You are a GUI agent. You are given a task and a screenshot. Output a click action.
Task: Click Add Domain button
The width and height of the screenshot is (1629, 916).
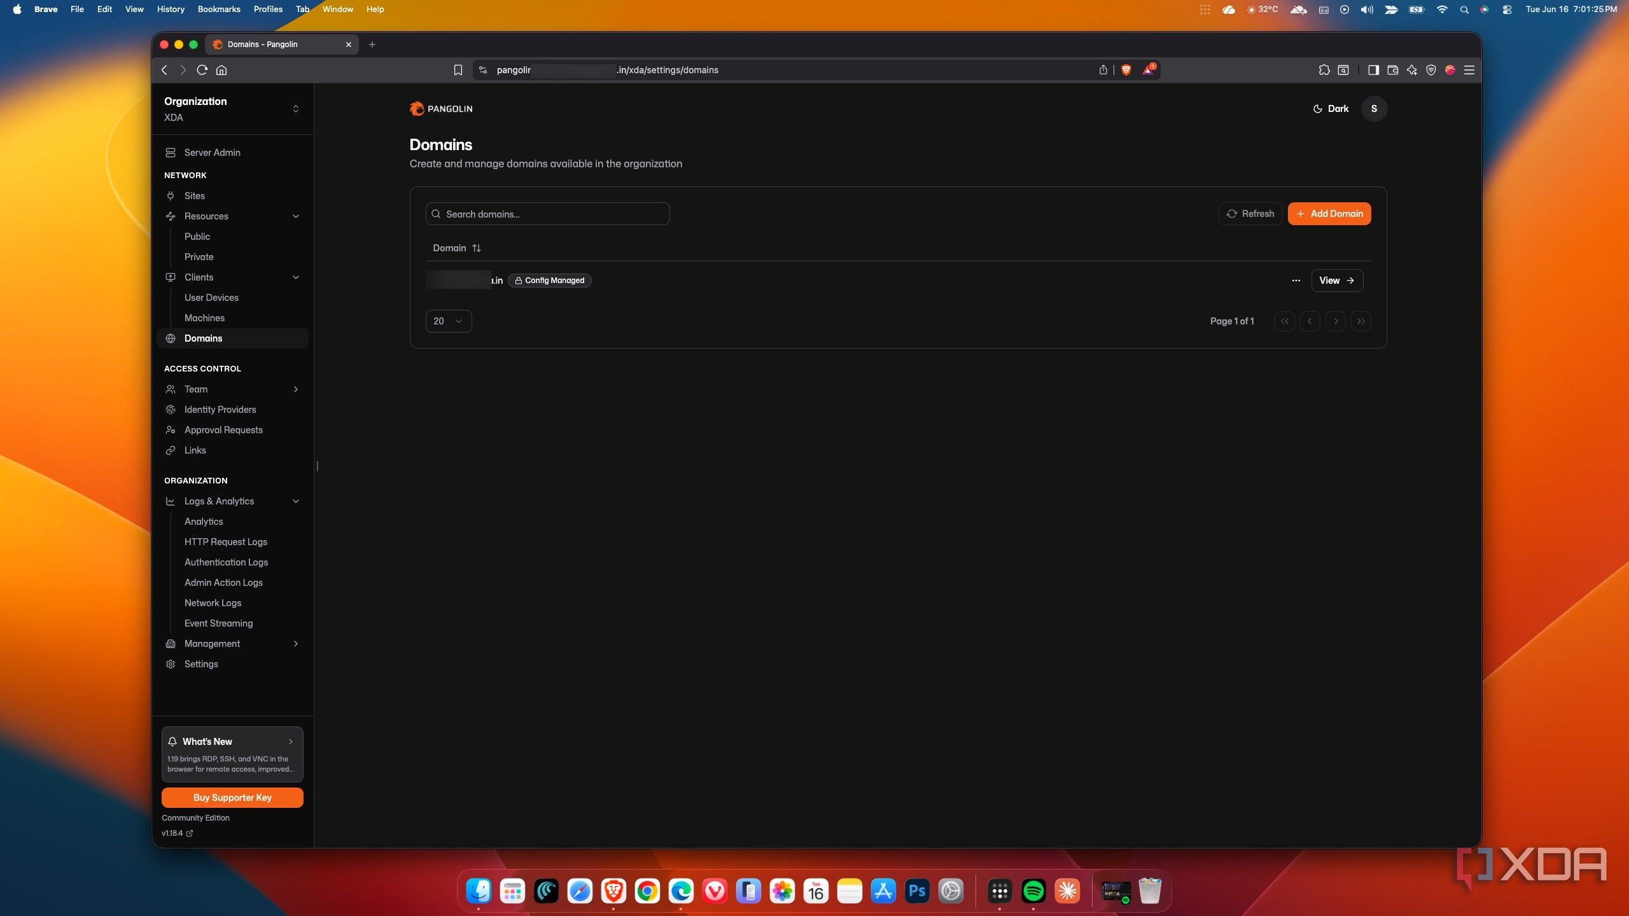(1329, 214)
